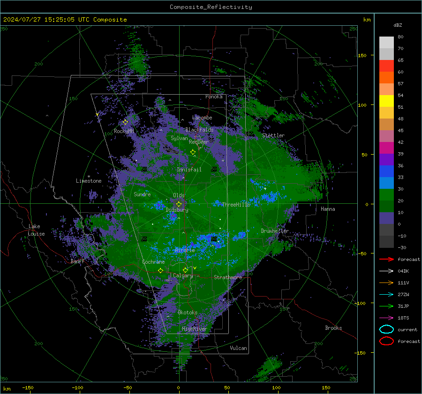Click the HighRiver label on map

click(194, 329)
